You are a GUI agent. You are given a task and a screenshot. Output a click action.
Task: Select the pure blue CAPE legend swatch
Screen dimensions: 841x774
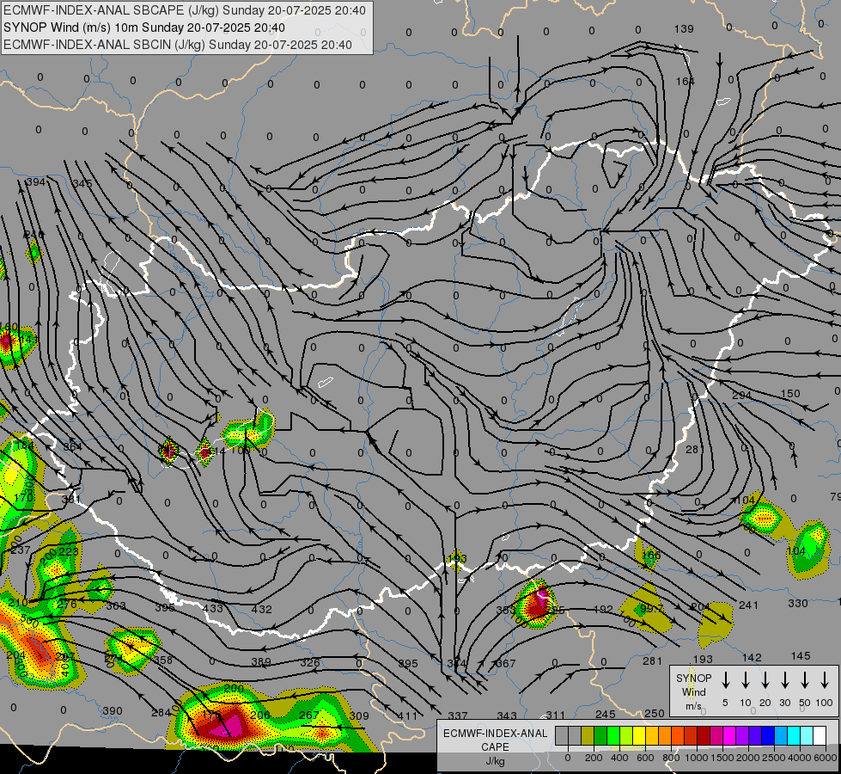coord(768,736)
